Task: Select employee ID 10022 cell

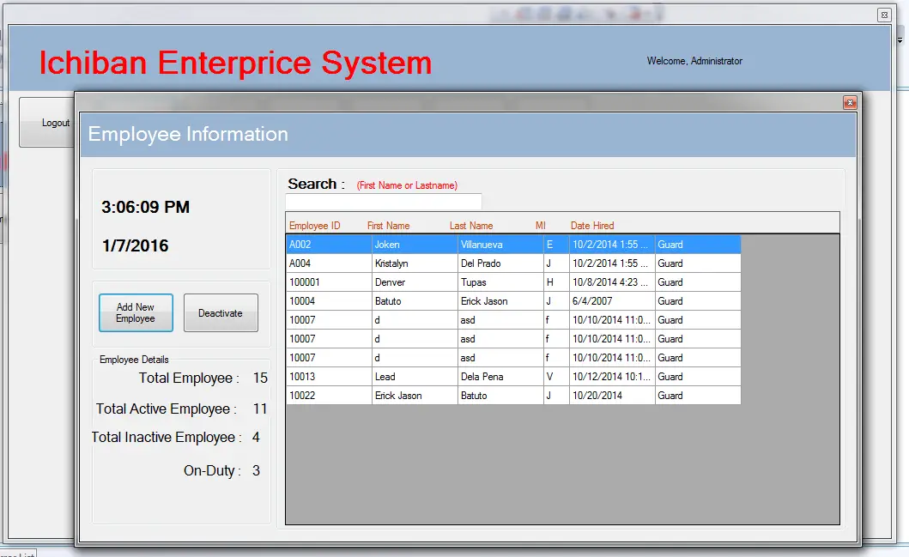Action: [x=329, y=396]
